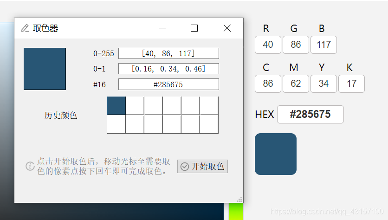
Task: Click the pencil icon in the title bar
Action: click(x=25, y=28)
